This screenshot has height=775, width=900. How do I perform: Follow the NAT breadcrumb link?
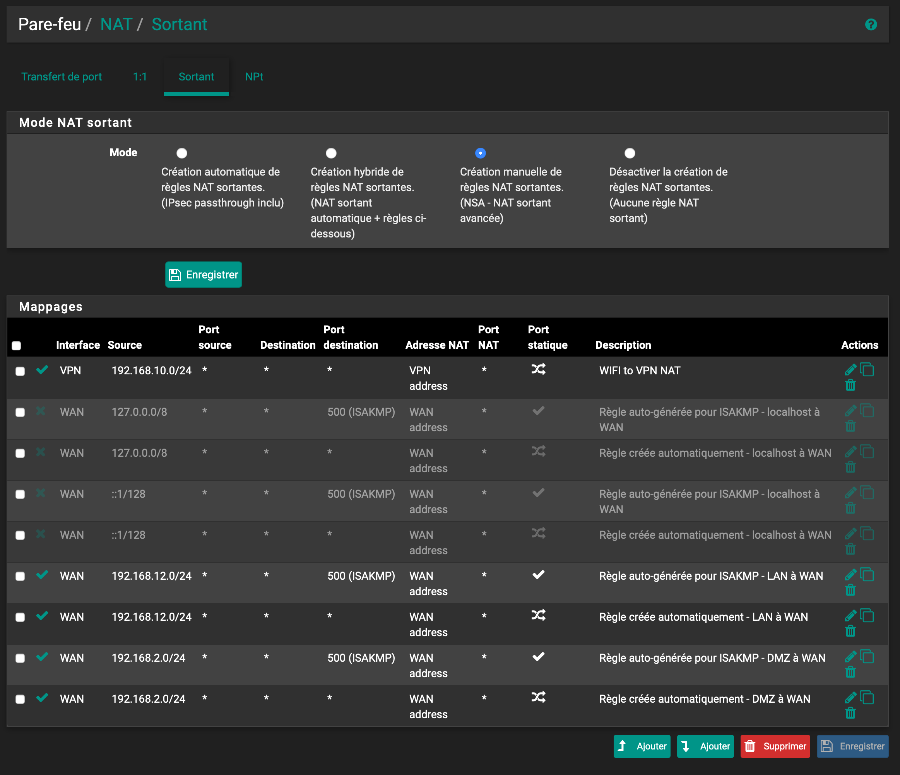tap(116, 25)
